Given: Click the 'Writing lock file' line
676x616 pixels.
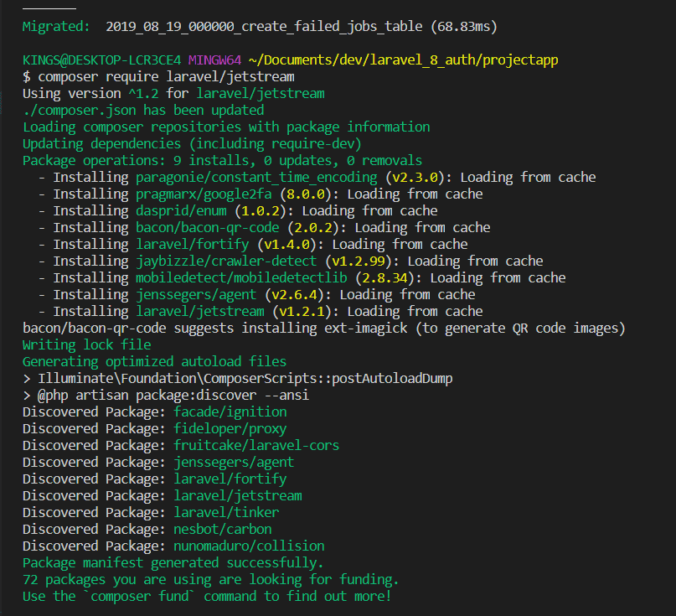Looking at the screenshot, I should click(x=86, y=345).
